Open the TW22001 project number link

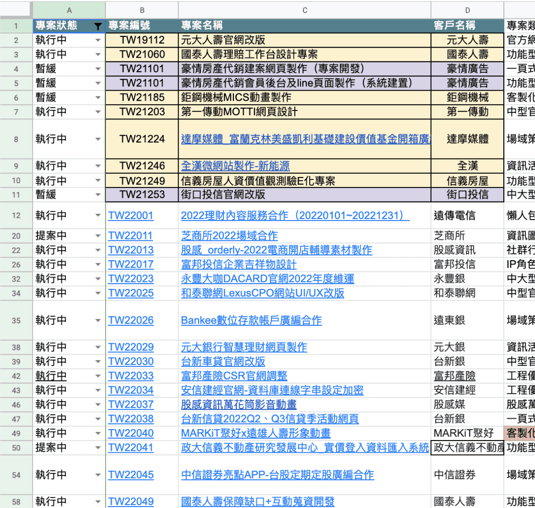[131, 215]
